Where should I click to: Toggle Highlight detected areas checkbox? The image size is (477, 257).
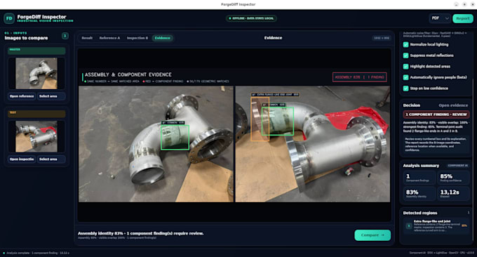(x=405, y=67)
